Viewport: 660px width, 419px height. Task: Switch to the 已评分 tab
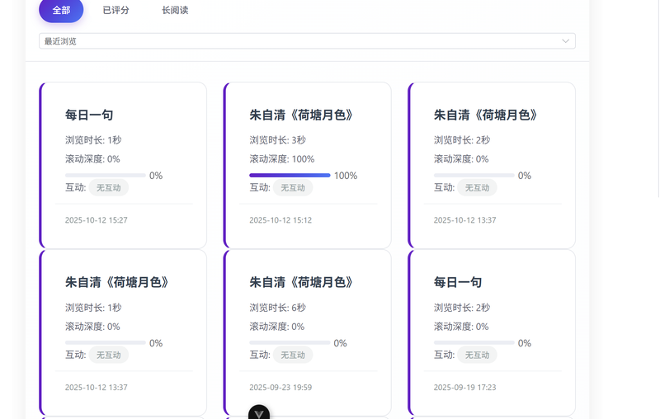click(x=115, y=11)
